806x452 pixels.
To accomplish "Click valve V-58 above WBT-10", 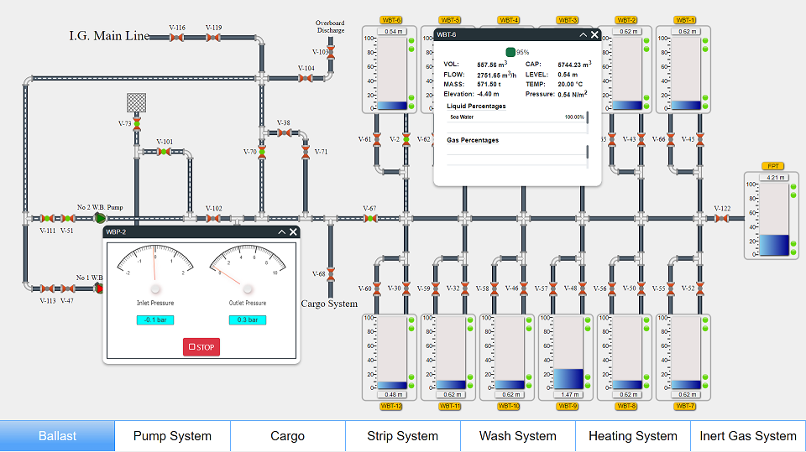I will click(x=495, y=288).
